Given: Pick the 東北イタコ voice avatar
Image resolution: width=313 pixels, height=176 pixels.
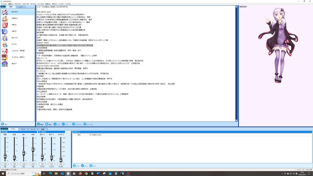Looking at the screenshot, I should coord(5,38).
